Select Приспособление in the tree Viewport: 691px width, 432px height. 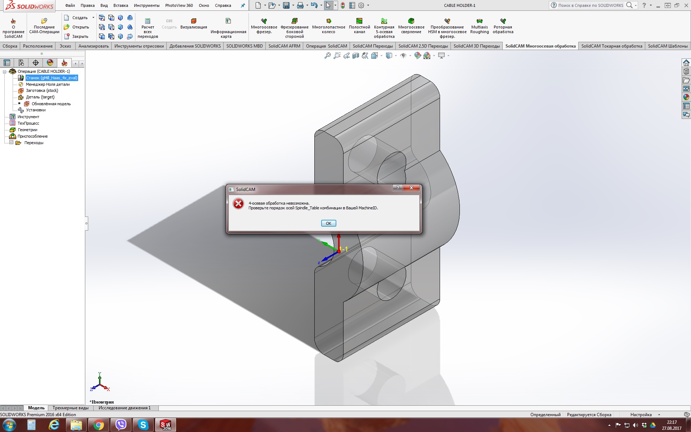coord(32,136)
